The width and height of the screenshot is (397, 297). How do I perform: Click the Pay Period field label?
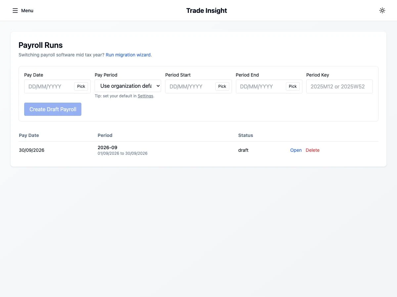click(x=106, y=75)
